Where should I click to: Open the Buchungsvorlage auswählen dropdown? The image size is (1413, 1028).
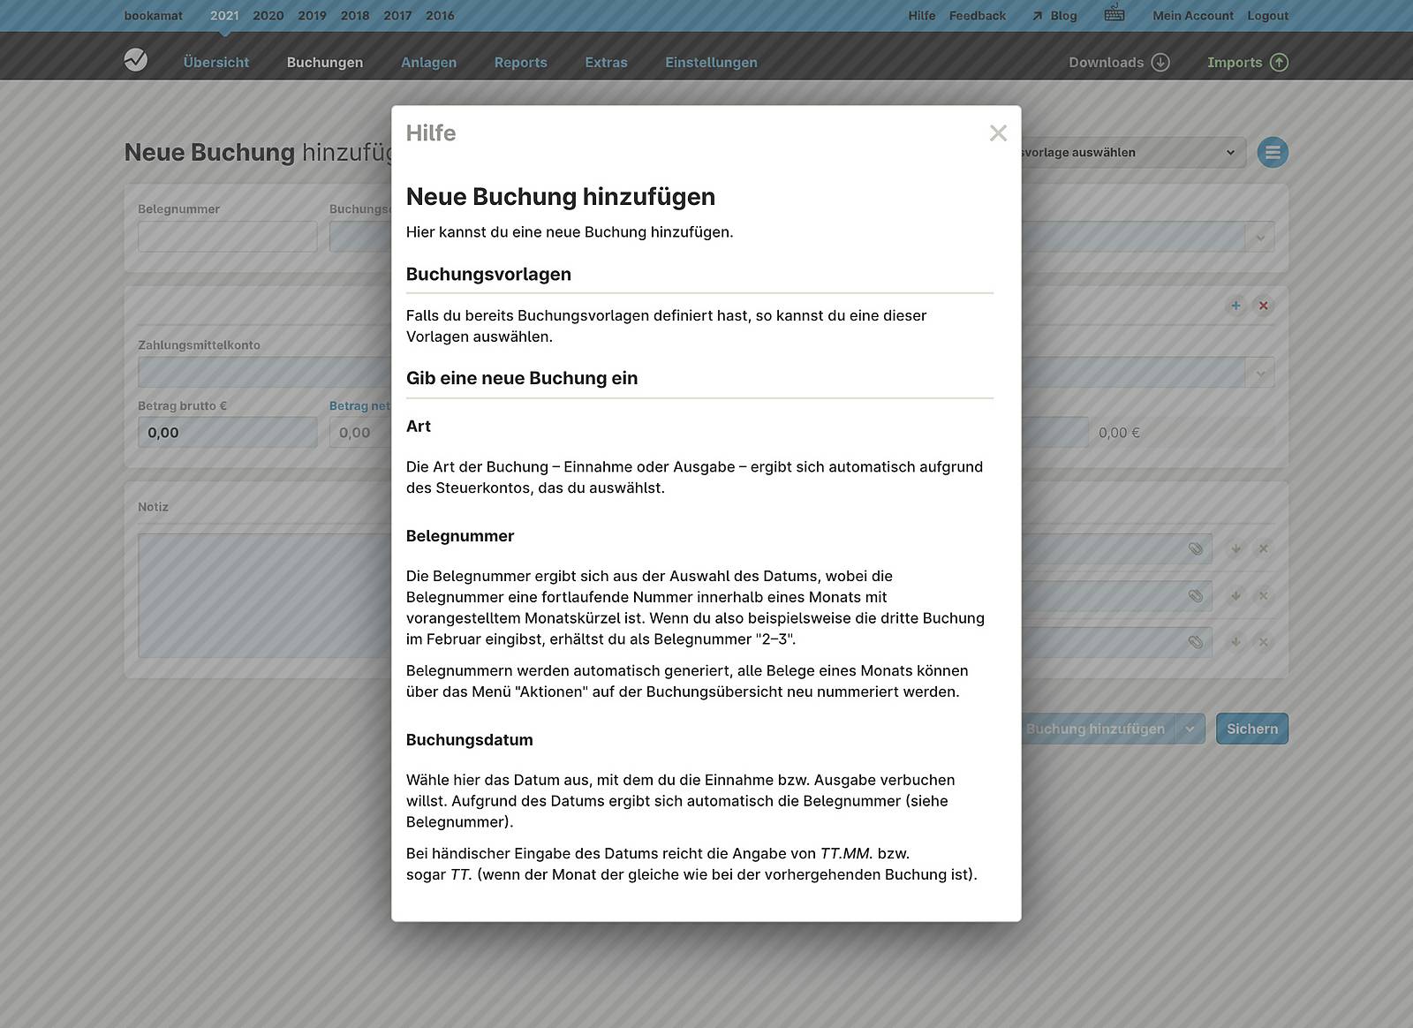(x=1133, y=153)
